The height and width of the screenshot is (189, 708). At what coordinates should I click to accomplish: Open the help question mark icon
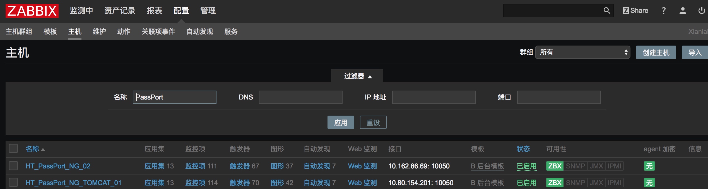click(664, 11)
